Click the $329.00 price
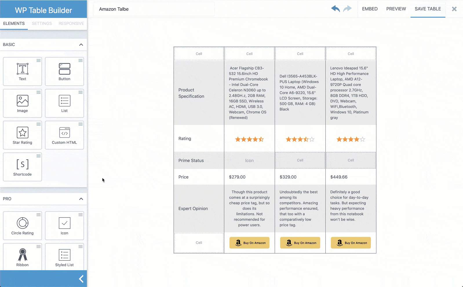Image resolution: width=463 pixels, height=287 pixels. (288, 177)
